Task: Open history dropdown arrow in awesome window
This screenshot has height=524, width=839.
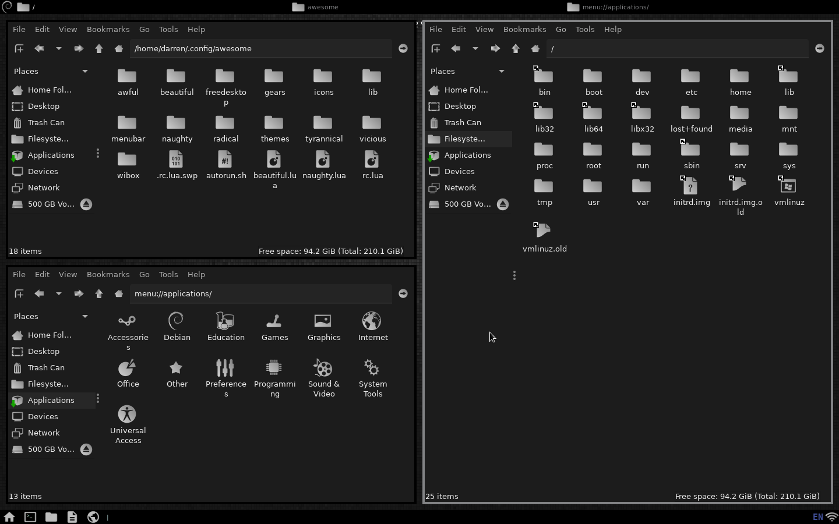Action: (59, 48)
